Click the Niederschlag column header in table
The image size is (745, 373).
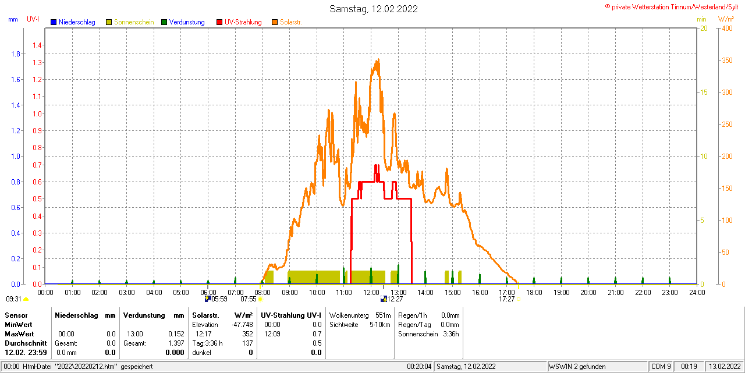click(77, 315)
